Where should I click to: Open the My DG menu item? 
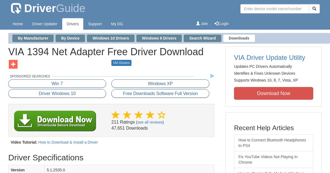pyautogui.click(x=117, y=24)
